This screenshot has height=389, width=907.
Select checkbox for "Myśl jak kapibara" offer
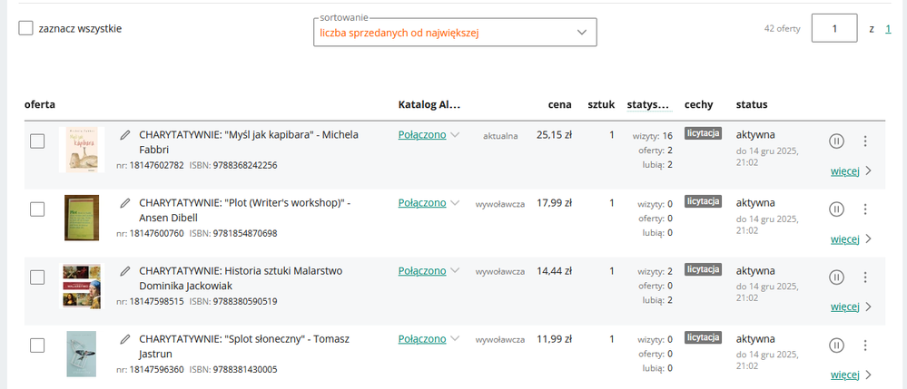click(37, 141)
